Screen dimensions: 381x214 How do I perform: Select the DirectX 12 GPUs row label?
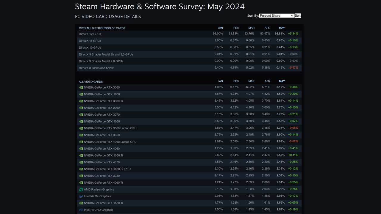tap(90, 34)
